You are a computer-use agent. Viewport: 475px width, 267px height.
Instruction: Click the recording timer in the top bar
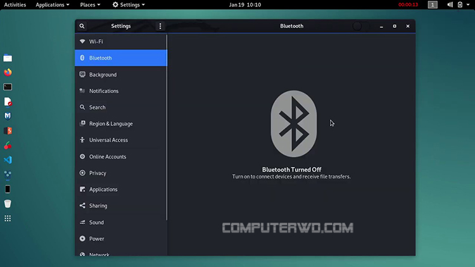[408, 4]
